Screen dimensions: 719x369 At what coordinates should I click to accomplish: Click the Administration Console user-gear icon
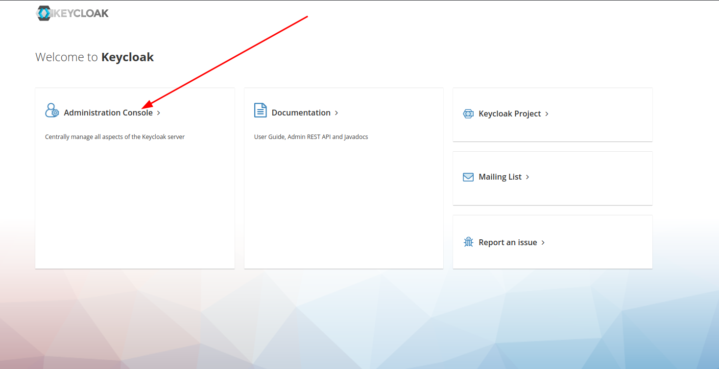tap(52, 111)
